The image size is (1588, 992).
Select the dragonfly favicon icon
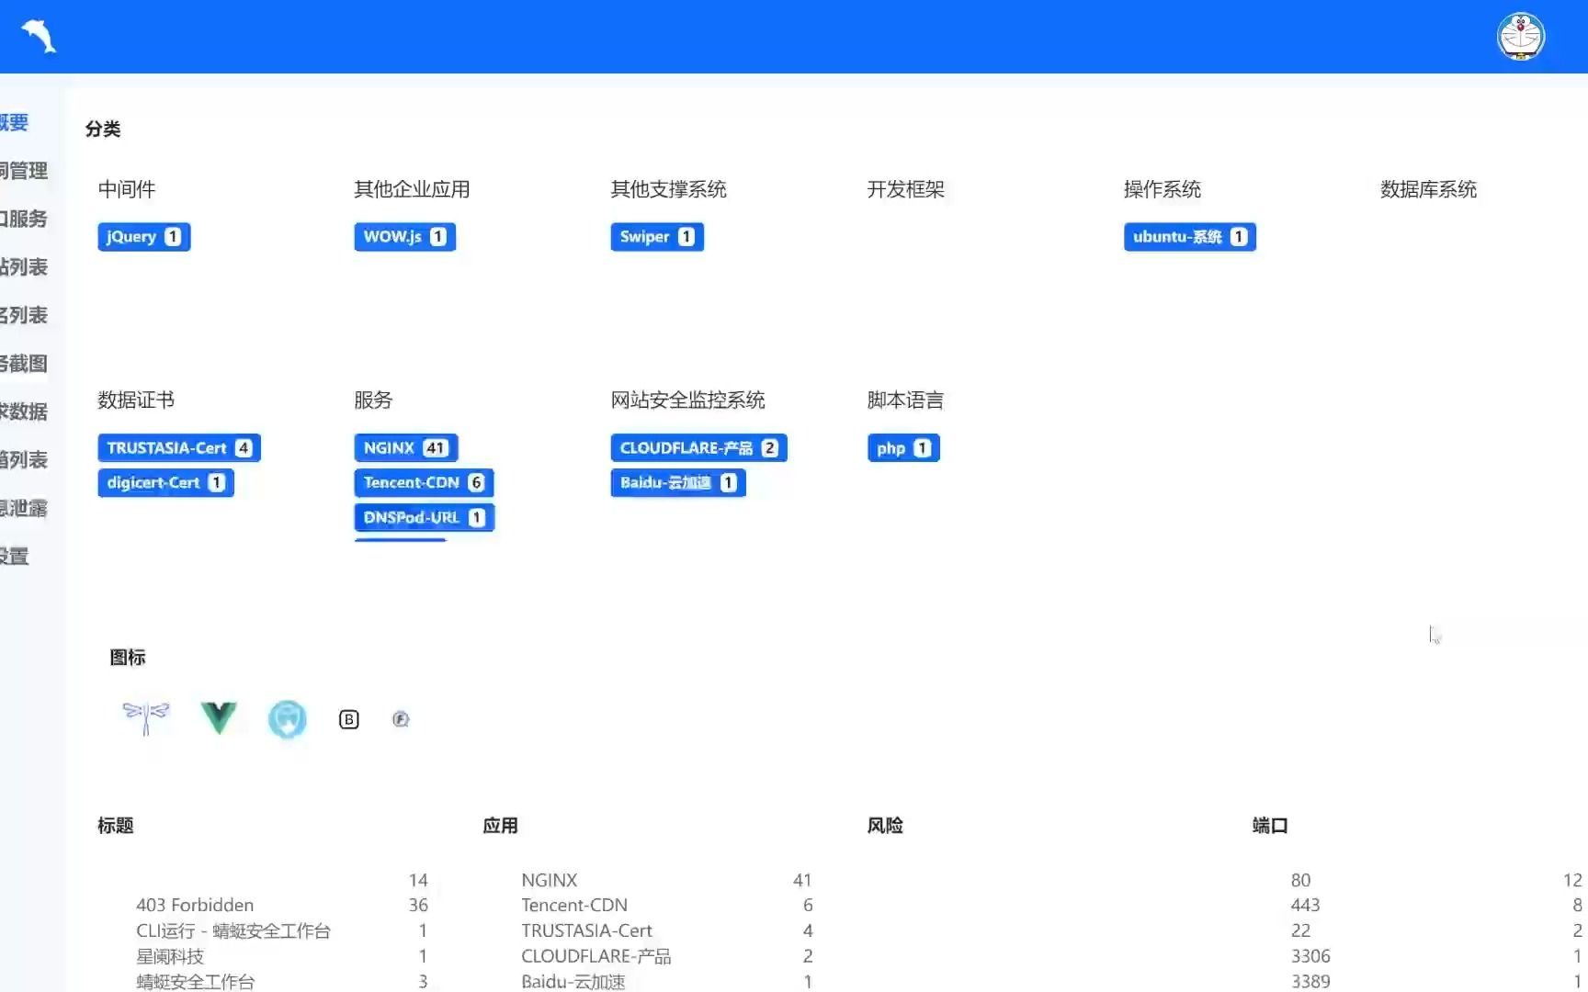(146, 718)
